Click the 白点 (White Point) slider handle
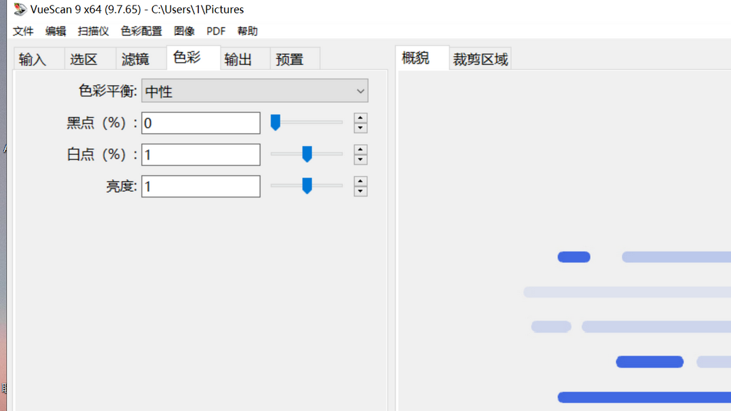This screenshot has height=411, width=731. [307, 154]
